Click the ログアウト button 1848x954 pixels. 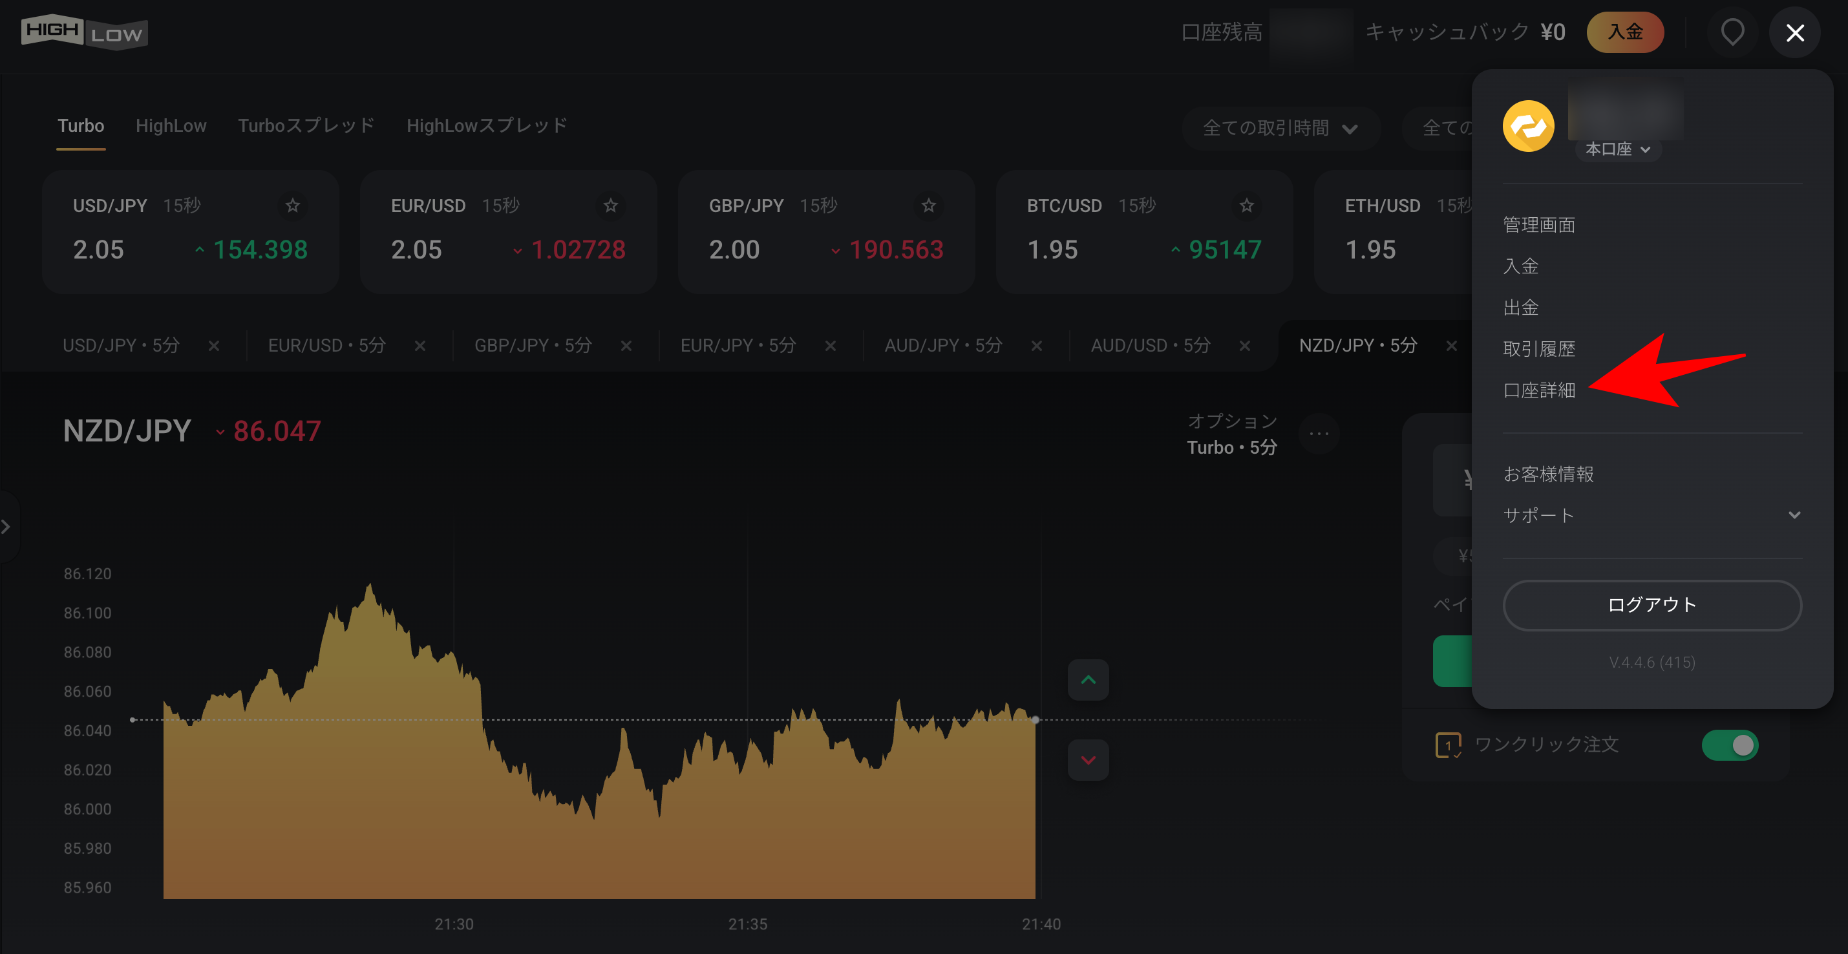(1652, 606)
